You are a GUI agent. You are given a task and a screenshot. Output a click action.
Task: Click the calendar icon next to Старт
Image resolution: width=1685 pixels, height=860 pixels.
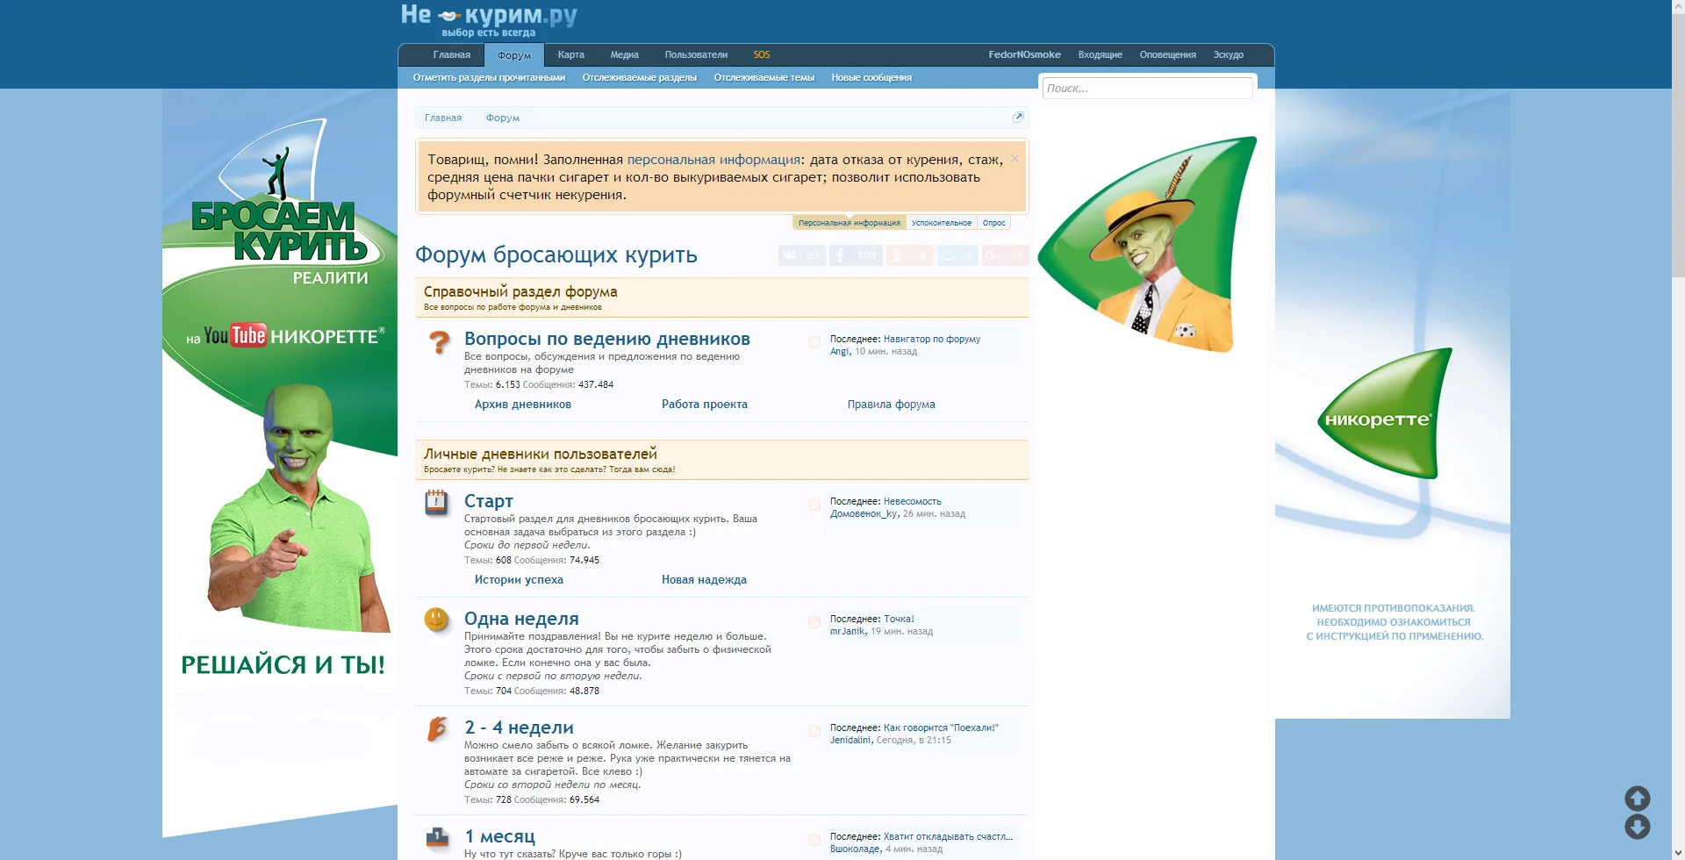coord(436,503)
